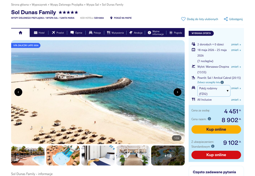
Task: Add hotel to favorites with heart icon
Action: 183,19
